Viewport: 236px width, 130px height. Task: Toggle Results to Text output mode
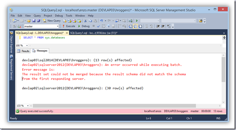click(x=131, y=26)
